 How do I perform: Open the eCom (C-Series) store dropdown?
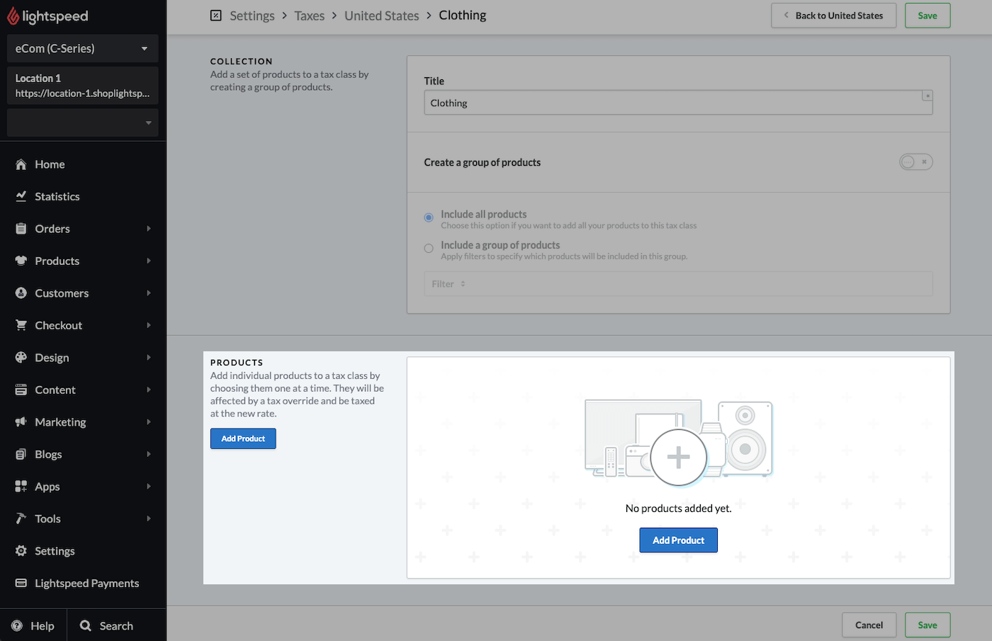(82, 48)
